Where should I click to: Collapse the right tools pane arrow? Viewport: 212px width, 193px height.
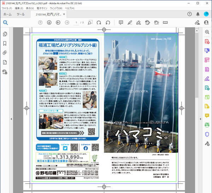[x=200, y=119]
